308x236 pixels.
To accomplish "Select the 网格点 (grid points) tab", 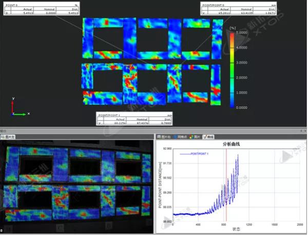I will tap(181, 137).
